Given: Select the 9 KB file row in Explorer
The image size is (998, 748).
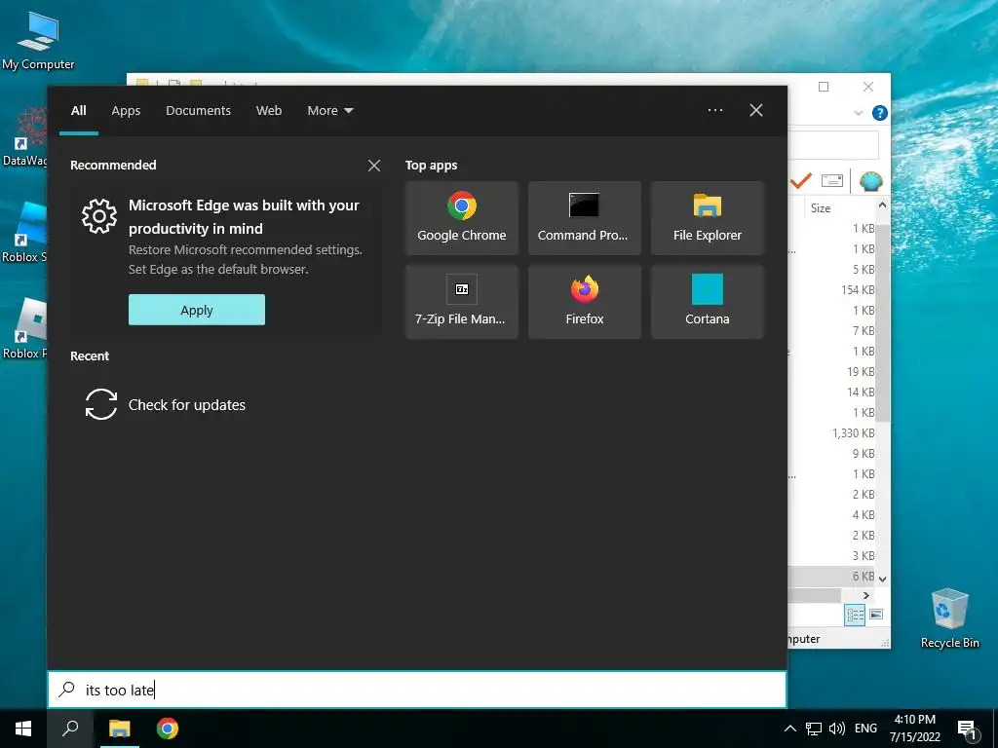Looking at the screenshot, I should [831, 454].
